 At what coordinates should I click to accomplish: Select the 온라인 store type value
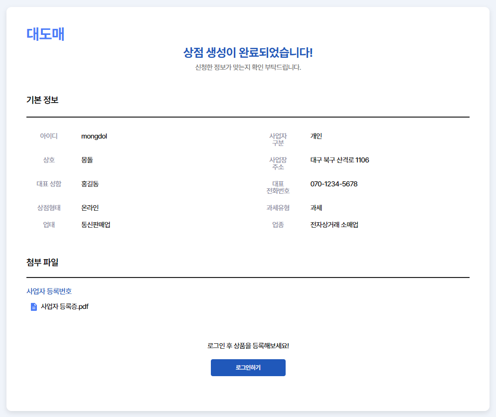pos(90,208)
